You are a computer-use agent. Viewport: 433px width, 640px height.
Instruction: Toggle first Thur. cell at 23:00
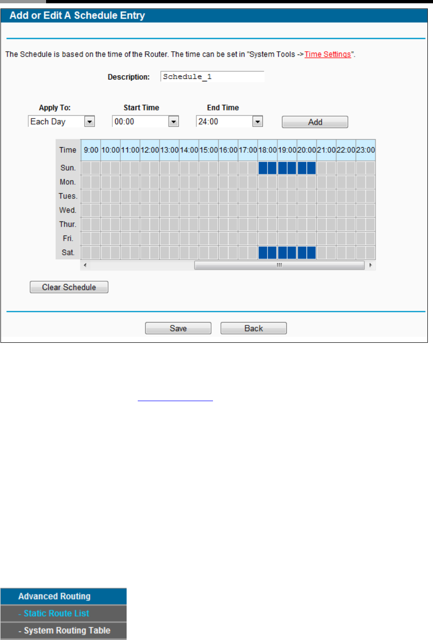pyautogui.click(x=361, y=224)
